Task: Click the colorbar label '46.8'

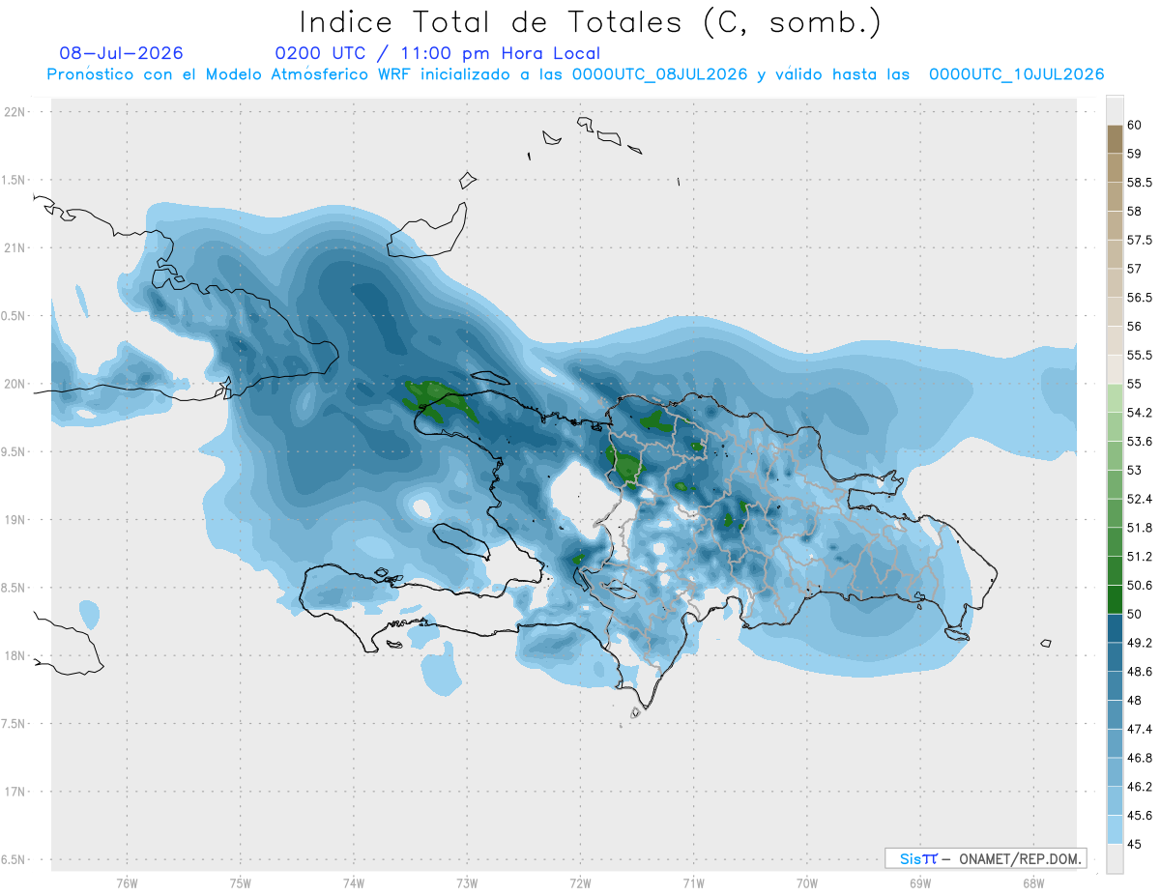Action: point(1138,758)
